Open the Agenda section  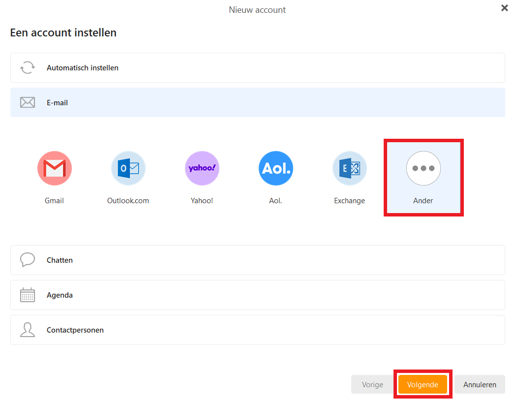pos(257,295)
